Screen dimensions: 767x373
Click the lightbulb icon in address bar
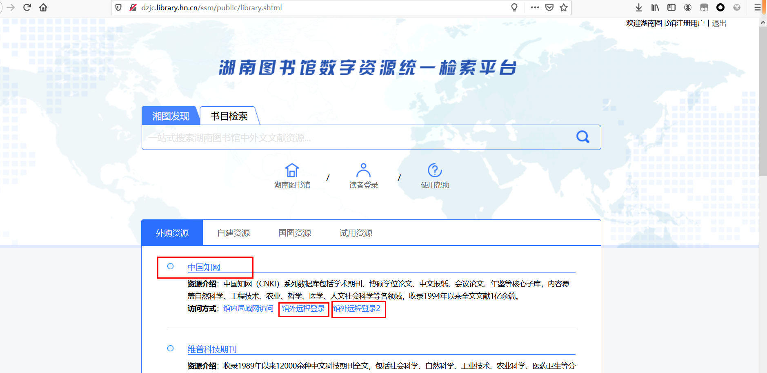(514, 7)
